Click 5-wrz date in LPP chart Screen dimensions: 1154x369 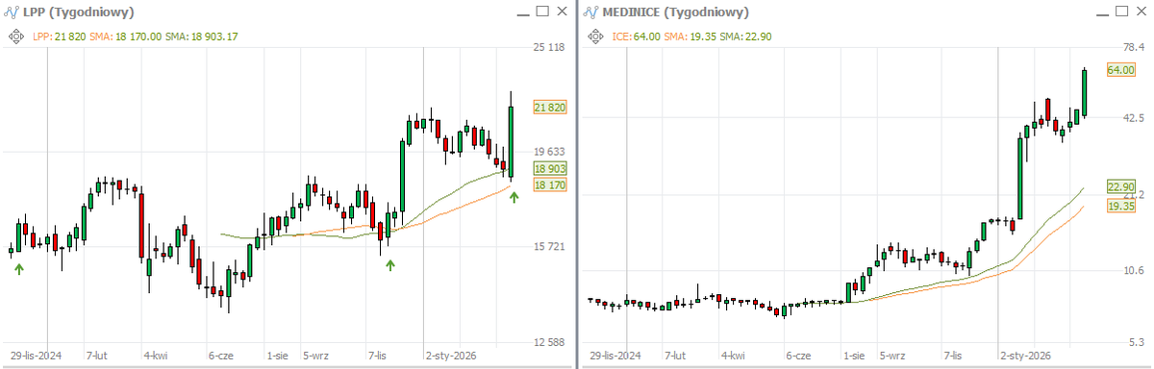click(x=315, y=356)
